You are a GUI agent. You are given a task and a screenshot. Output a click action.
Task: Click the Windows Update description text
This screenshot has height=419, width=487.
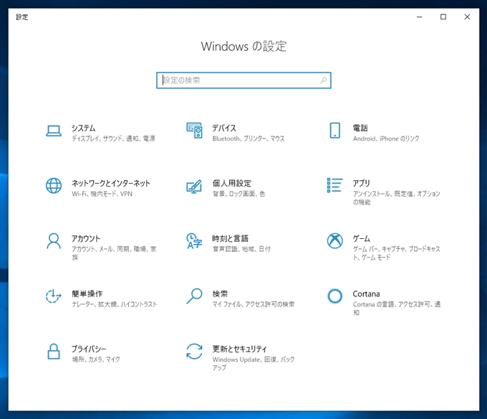(x=254, y=364)
